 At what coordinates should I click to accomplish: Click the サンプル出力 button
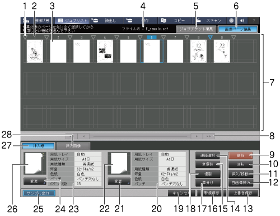point(39,193)
